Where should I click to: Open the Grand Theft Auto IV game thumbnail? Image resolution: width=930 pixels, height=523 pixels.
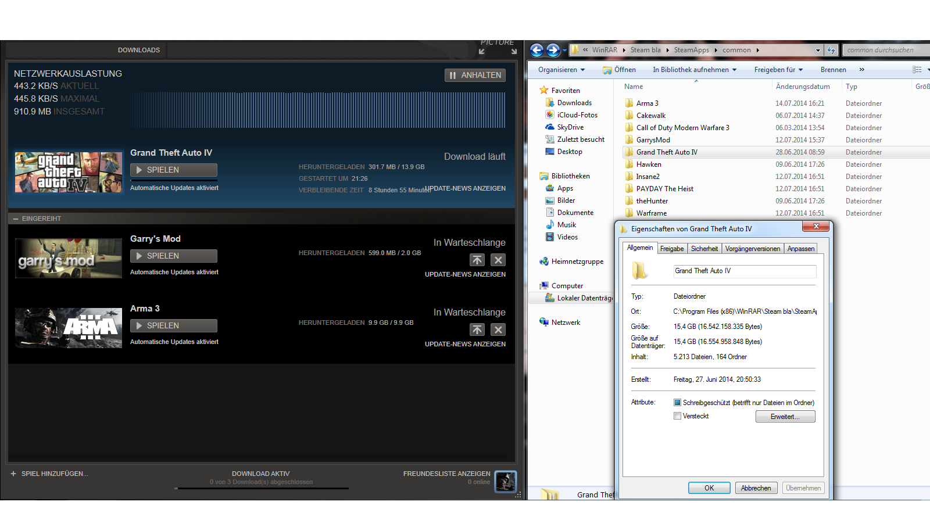[x=69, y=173]
